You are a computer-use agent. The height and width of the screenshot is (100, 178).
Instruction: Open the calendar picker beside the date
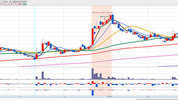pos(26,2)
